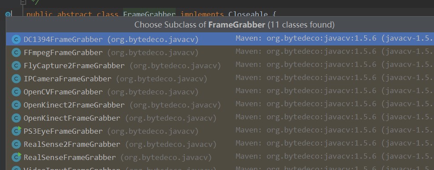Click Maven location text of FFmpegFrameGrabber row
The image size is (434, 170).
click(335, 51)
